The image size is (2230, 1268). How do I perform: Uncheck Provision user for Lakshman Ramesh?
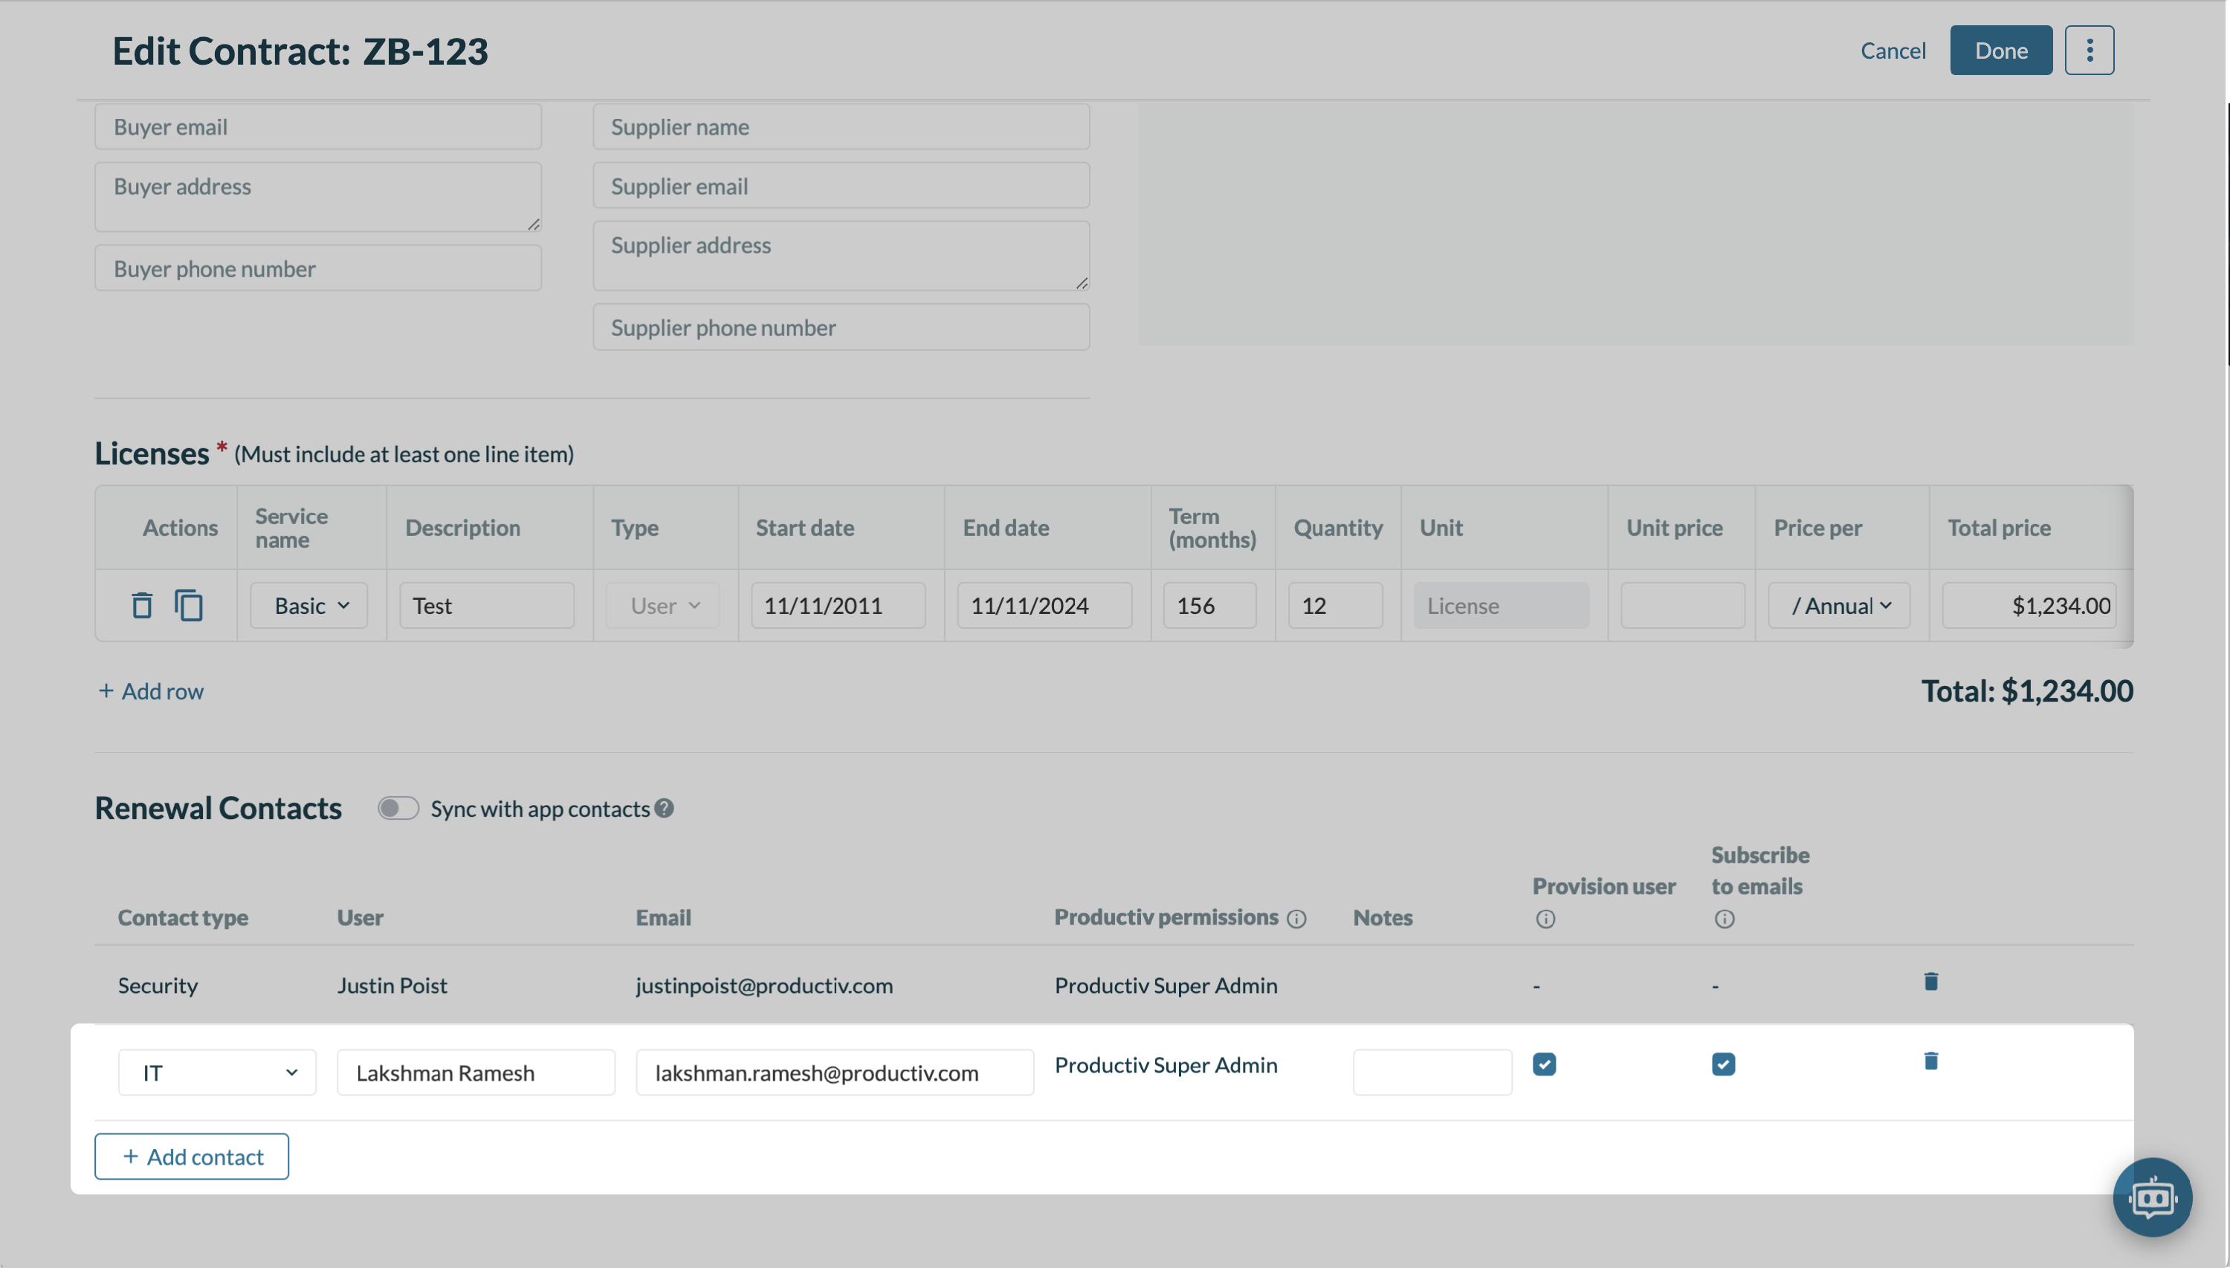[x=1545, y=1064]
